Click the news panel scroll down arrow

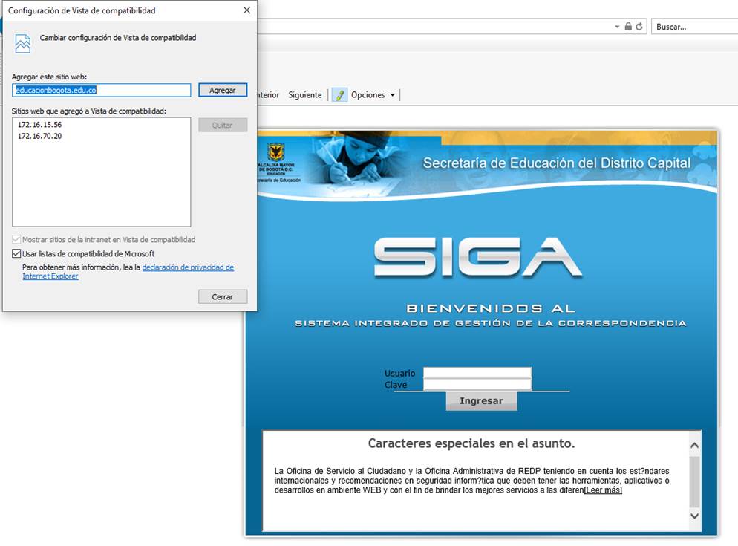(694, 516)
